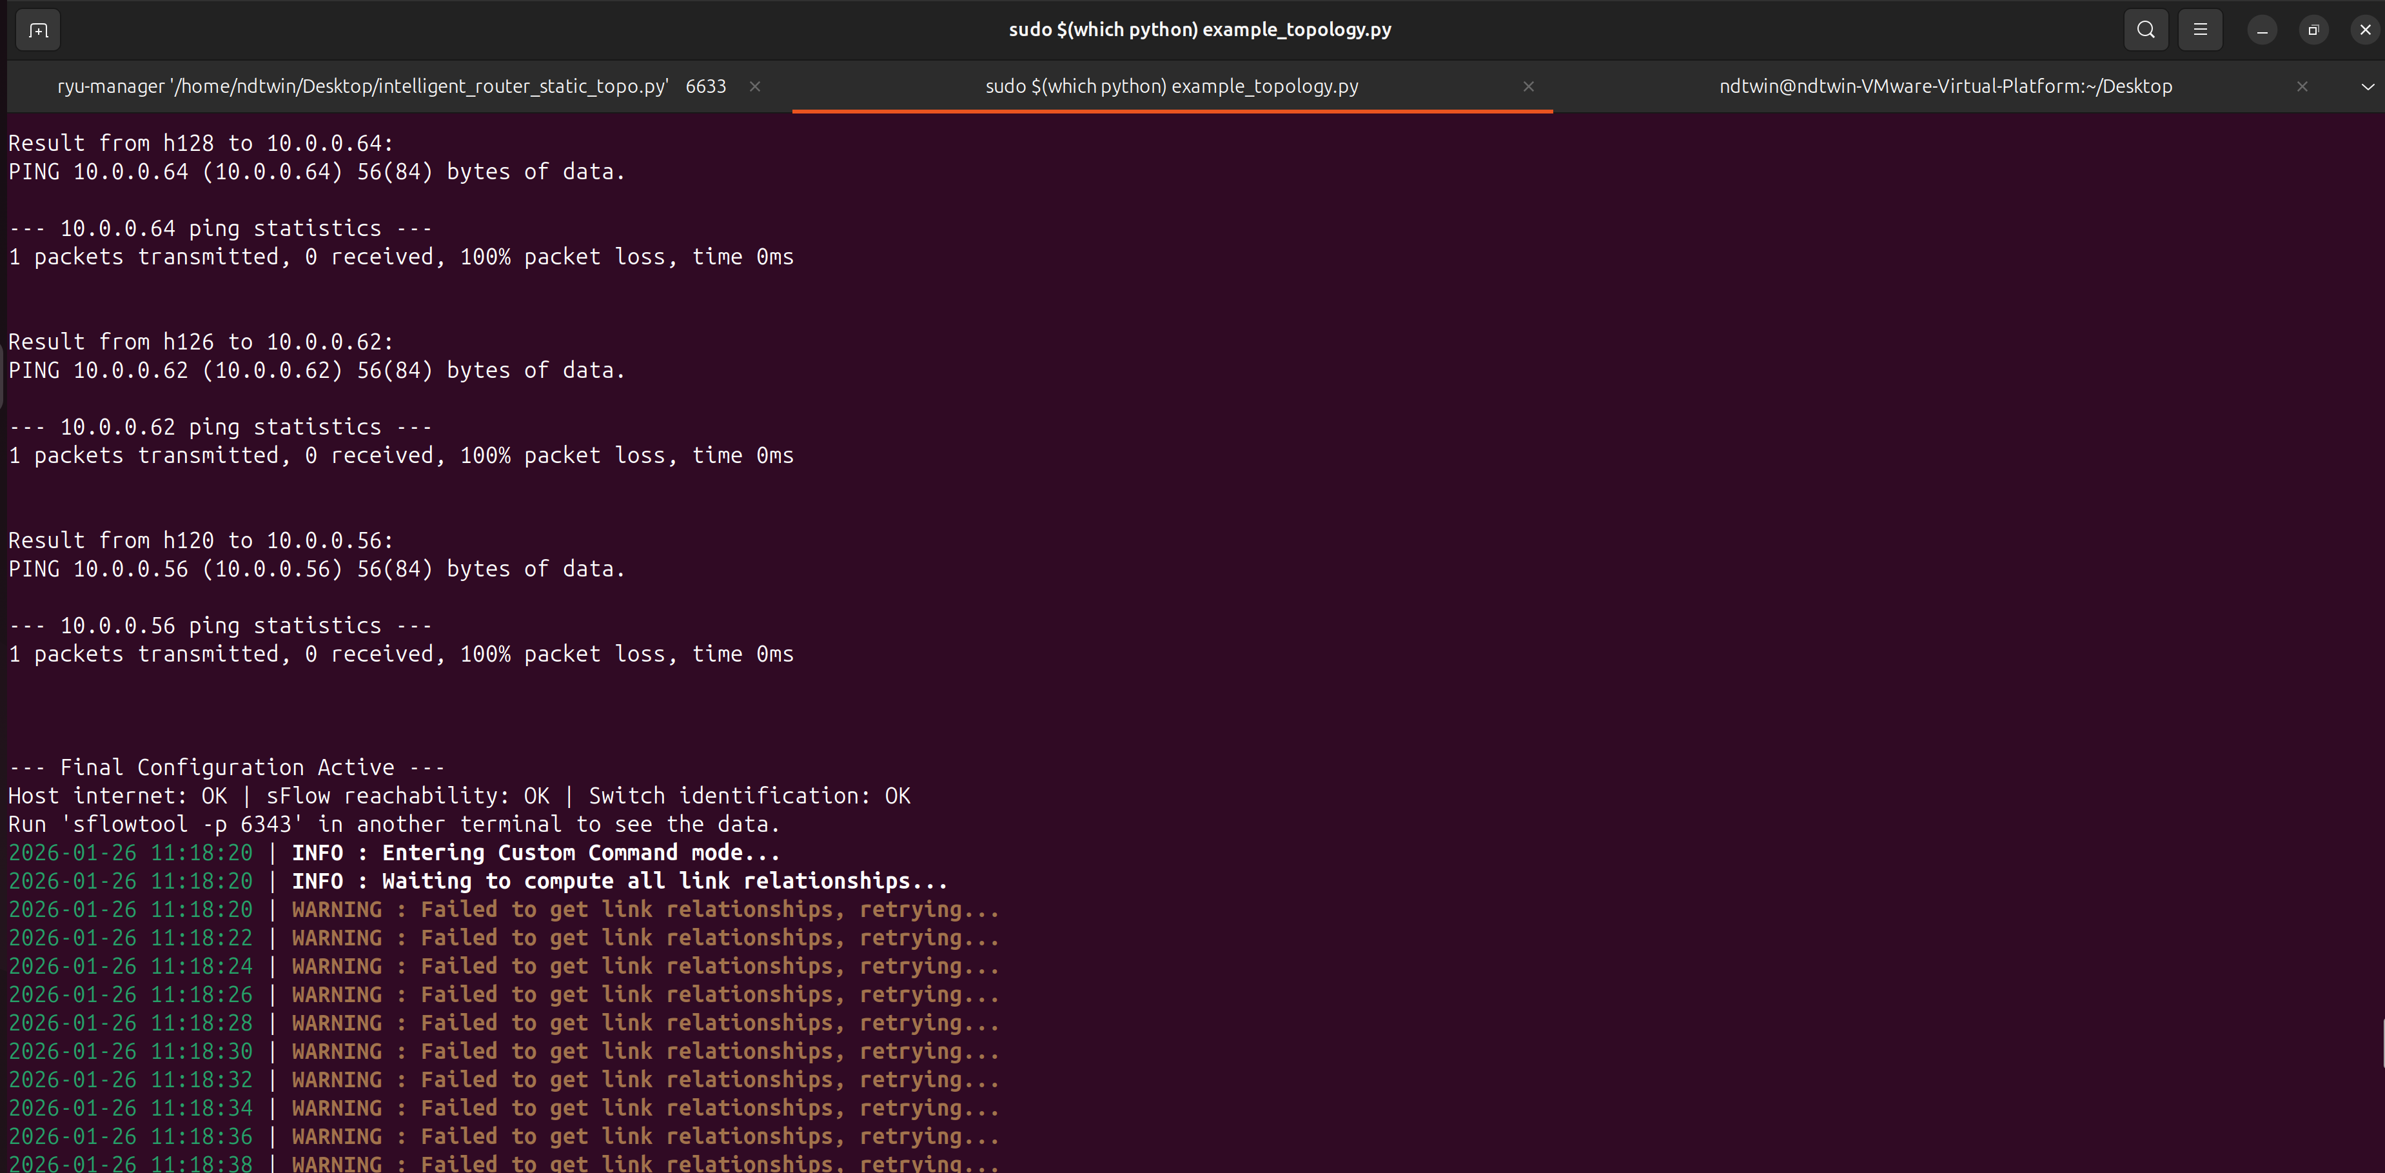Restore the terminal window size
This screenshot has height=1173, width=2385.
point(2313,30)
